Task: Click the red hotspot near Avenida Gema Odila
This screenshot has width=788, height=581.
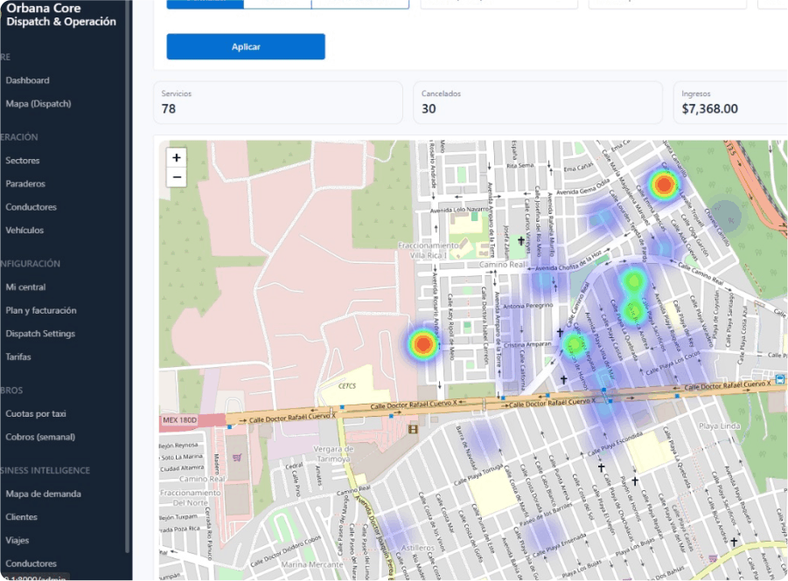Action: pyautogui.click(x=664, y=184)
